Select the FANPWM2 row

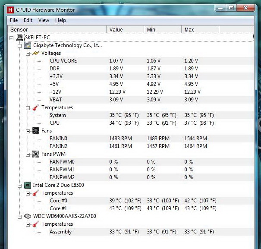tap(151, 177)
